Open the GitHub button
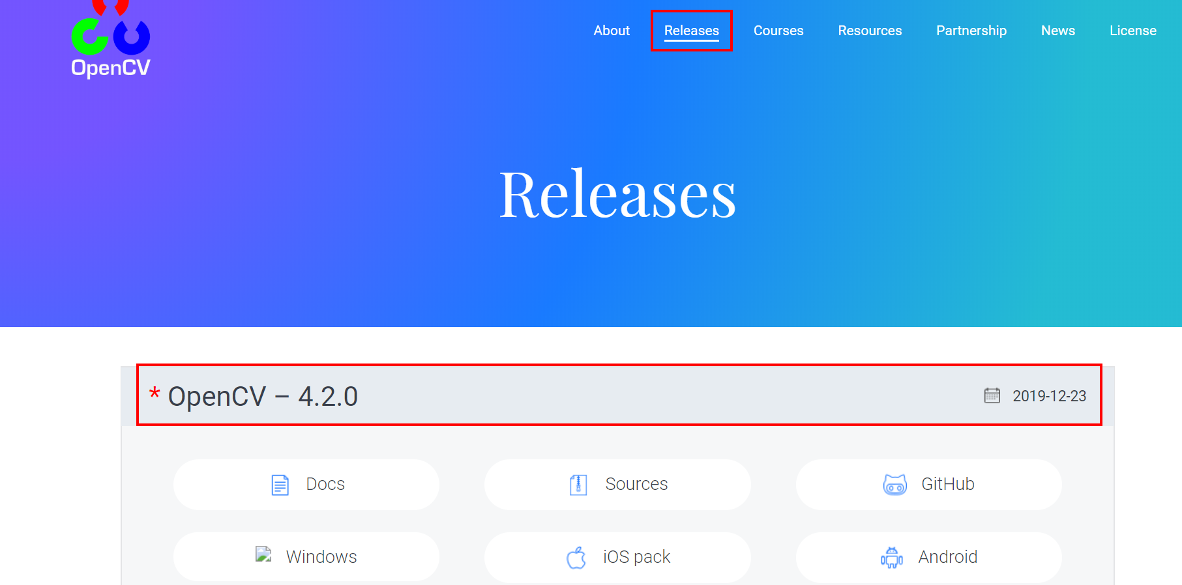Viewport: 1182px width, 585px height. [928, 484]
